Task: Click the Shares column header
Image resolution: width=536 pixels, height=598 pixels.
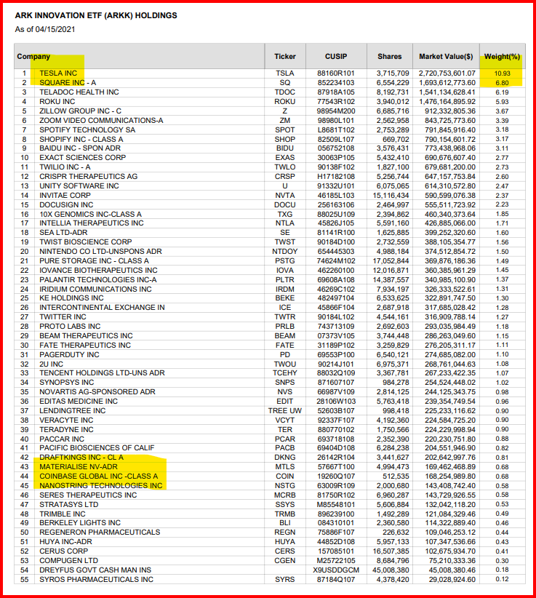Action: pos(390,57)
